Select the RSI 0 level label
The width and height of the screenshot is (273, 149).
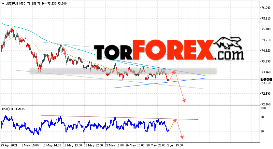[262, 140]
